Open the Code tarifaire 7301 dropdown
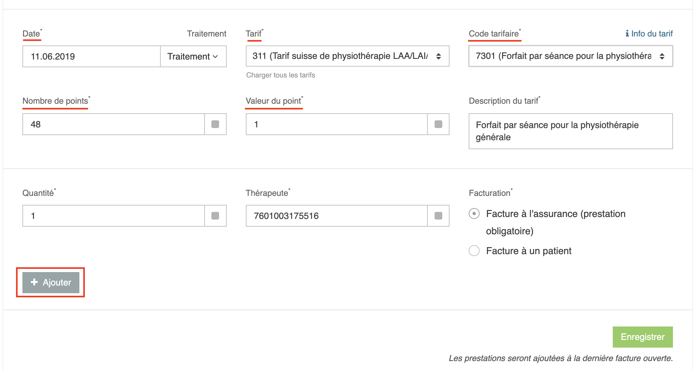This screenshot has width=696, height=370. pyautogui.click(x=571, y=56)
